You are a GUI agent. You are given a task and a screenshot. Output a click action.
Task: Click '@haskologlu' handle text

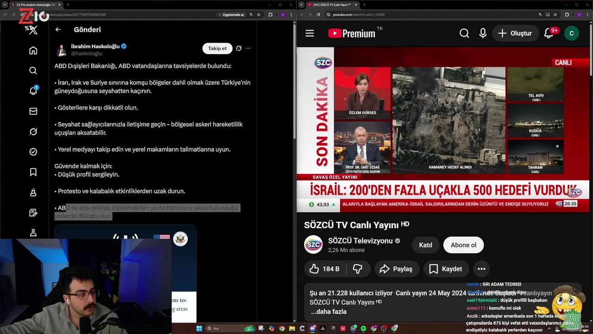point(86,54)
